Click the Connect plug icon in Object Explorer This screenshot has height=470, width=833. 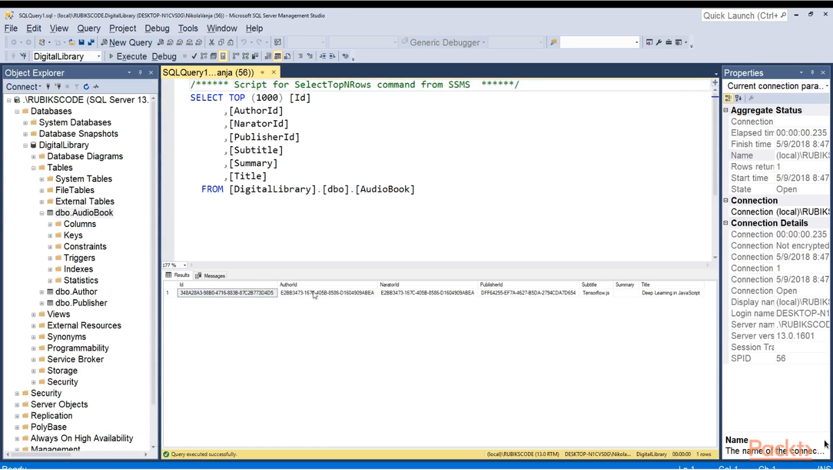(x=48, y=87)
